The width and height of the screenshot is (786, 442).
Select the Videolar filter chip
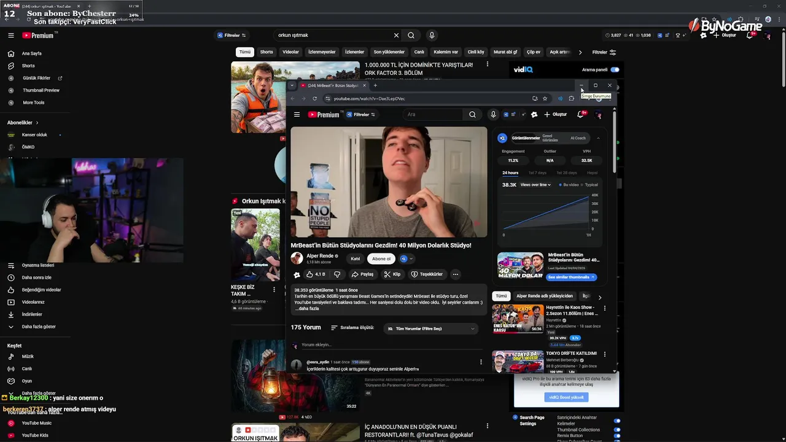tap(290, 52)
